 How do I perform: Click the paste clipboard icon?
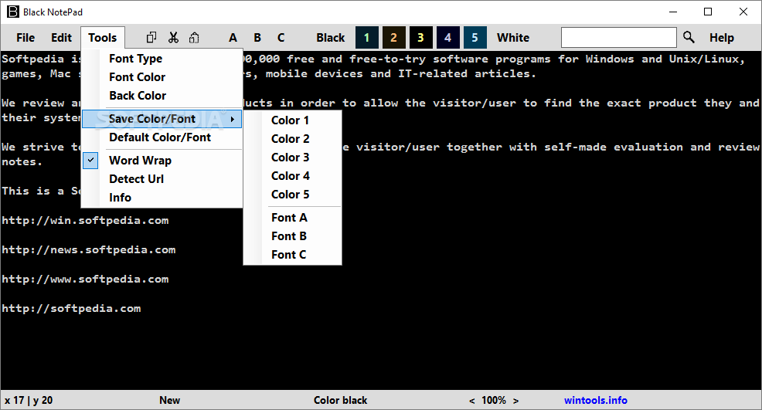pyautogui.click(x=195, y=37)
